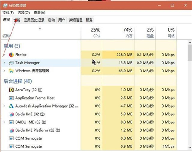Click Task Manager disk value 0.2 MB/秒

click(x=145, y=63)
